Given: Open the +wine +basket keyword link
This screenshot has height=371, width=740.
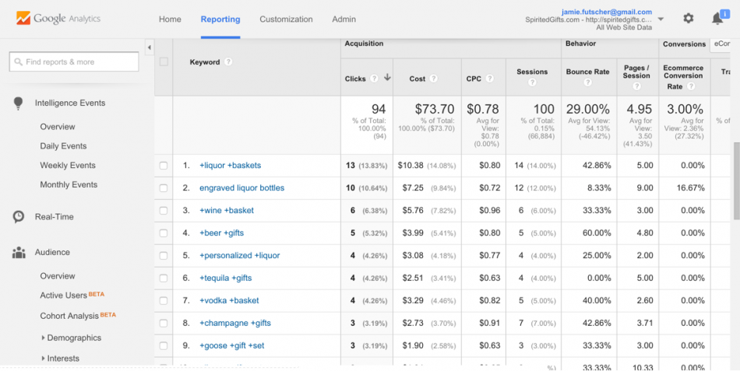Looking at the screenshot, I should (226, 211).
